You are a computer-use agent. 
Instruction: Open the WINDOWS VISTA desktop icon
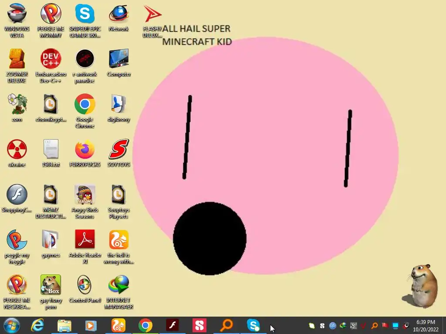click(17, 21)
